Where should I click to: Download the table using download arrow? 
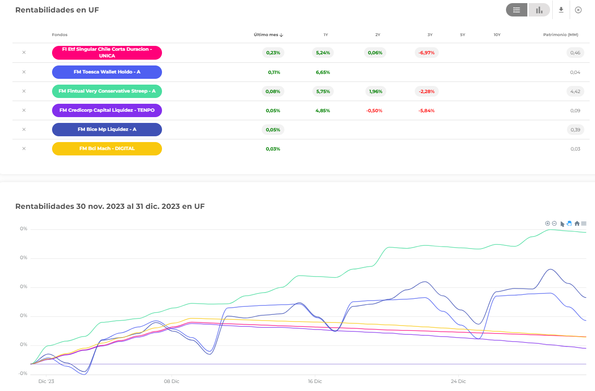[x=561, y=10]
